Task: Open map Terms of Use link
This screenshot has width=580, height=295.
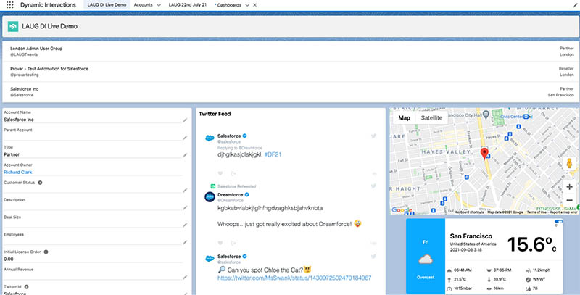Action: [536, 212]
